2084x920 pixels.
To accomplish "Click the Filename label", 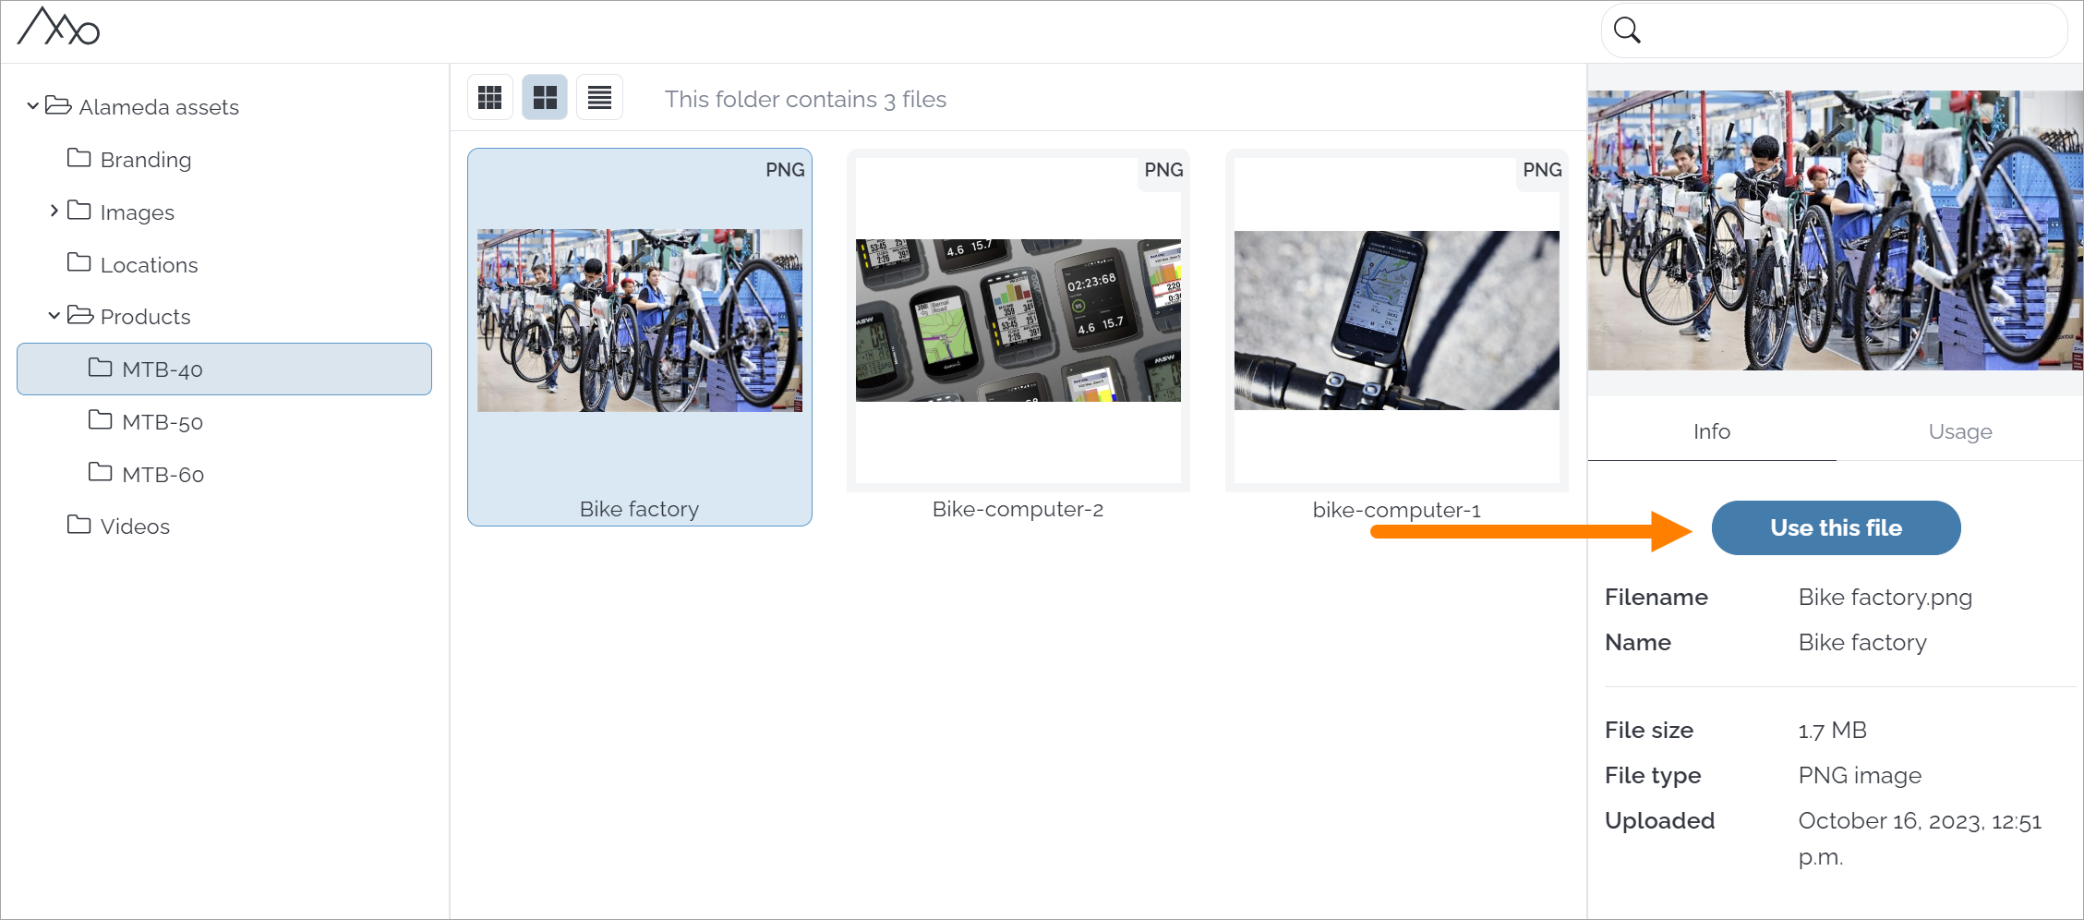I will click(1656, 598).
